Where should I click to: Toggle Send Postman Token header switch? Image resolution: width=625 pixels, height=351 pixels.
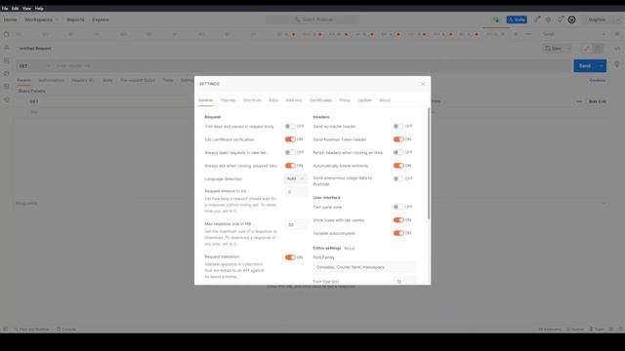(398, 139)
